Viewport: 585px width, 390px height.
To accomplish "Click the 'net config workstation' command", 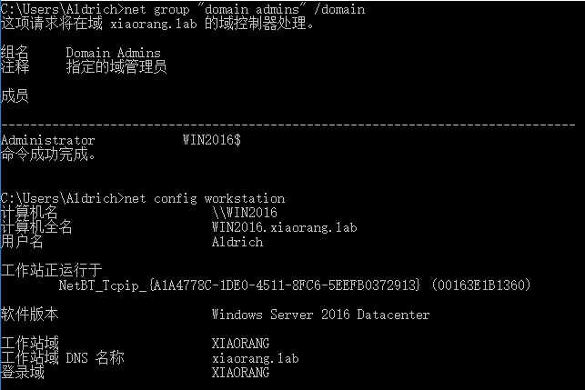I will 205,198.
